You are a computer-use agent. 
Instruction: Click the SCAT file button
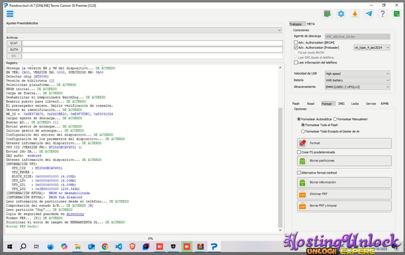coord(14,43)
